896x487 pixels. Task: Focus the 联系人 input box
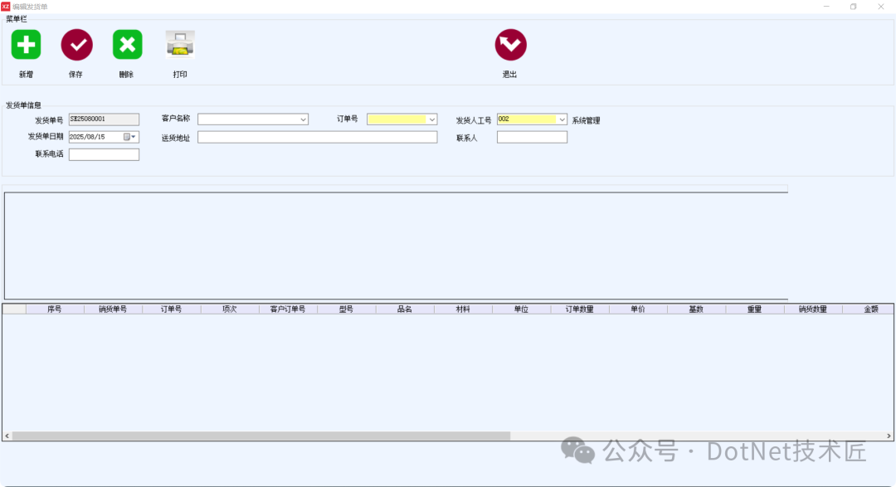pos(532,138)
